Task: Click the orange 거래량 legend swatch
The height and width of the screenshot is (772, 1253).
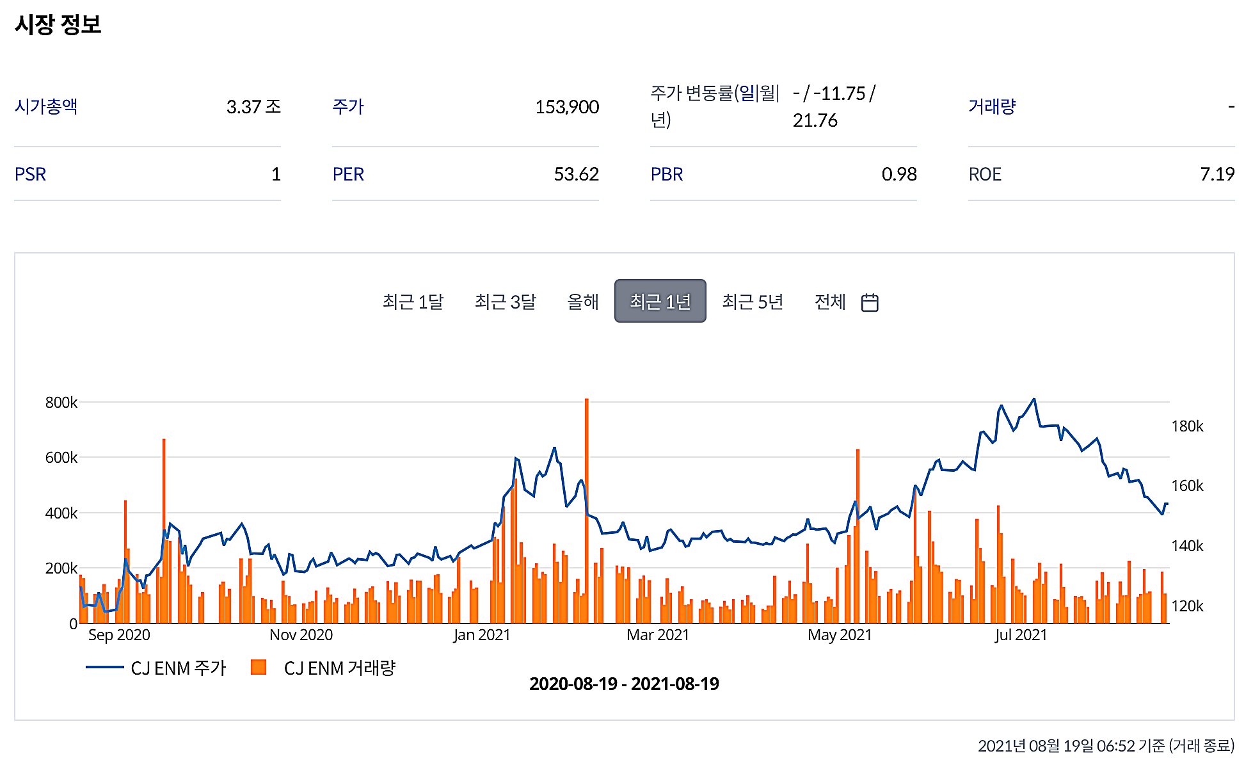Action: click(259, 667)
